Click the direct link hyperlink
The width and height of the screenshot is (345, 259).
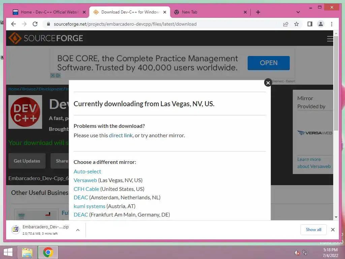coord(121,135)
